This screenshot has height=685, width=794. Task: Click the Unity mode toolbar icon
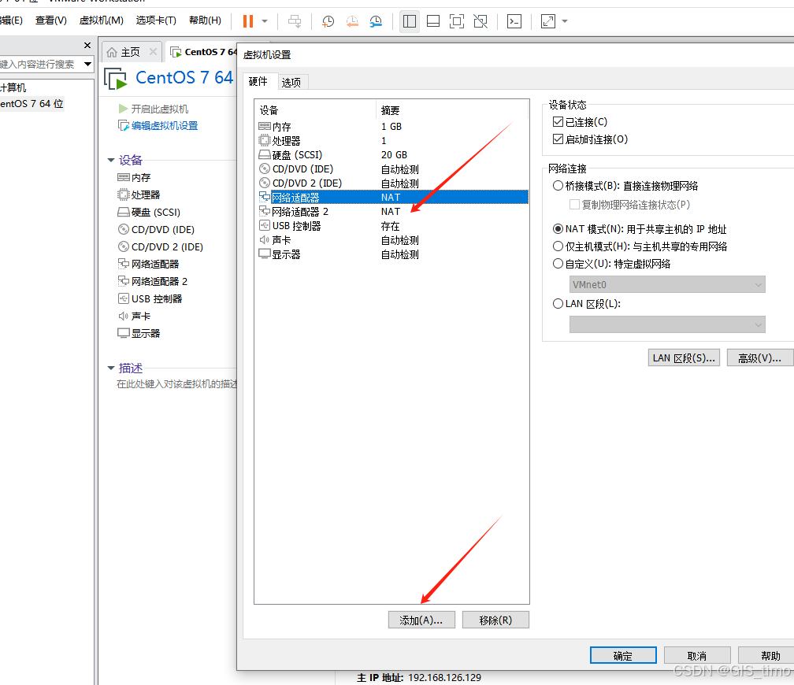coord(480,21)
